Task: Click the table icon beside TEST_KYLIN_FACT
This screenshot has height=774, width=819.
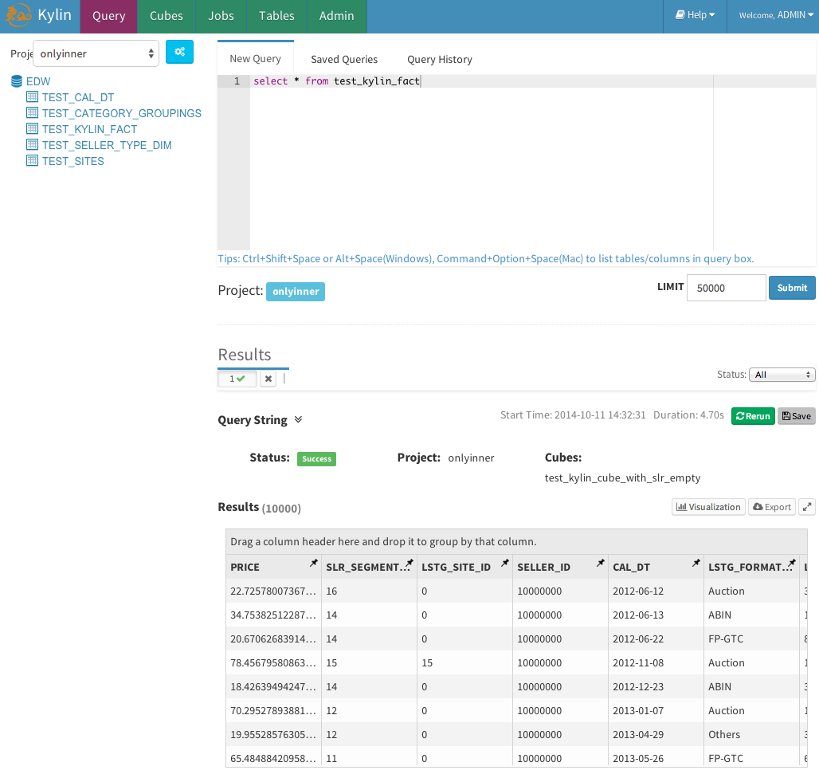Action: (x=33, y=128)
